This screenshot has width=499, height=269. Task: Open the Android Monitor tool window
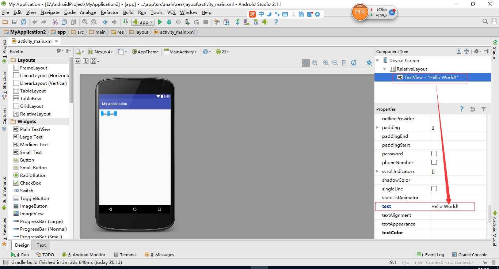pyautogui.click(x=84, y=255)
